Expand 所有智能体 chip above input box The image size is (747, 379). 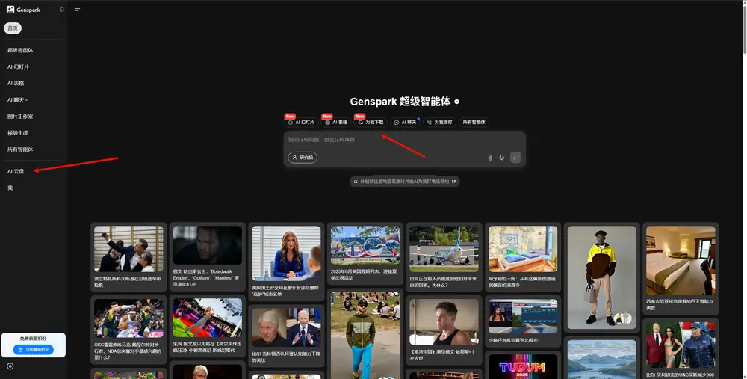(474, 122)
